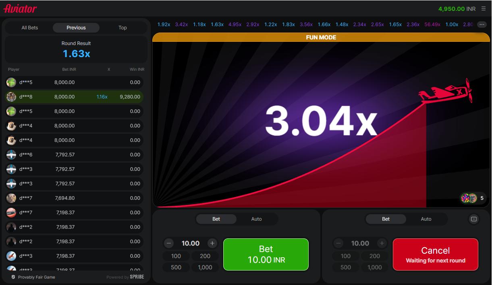The image size is (492, 285).
Task: Select the 1.16x cashout multiplier entry
Action: tap(102, 96)
